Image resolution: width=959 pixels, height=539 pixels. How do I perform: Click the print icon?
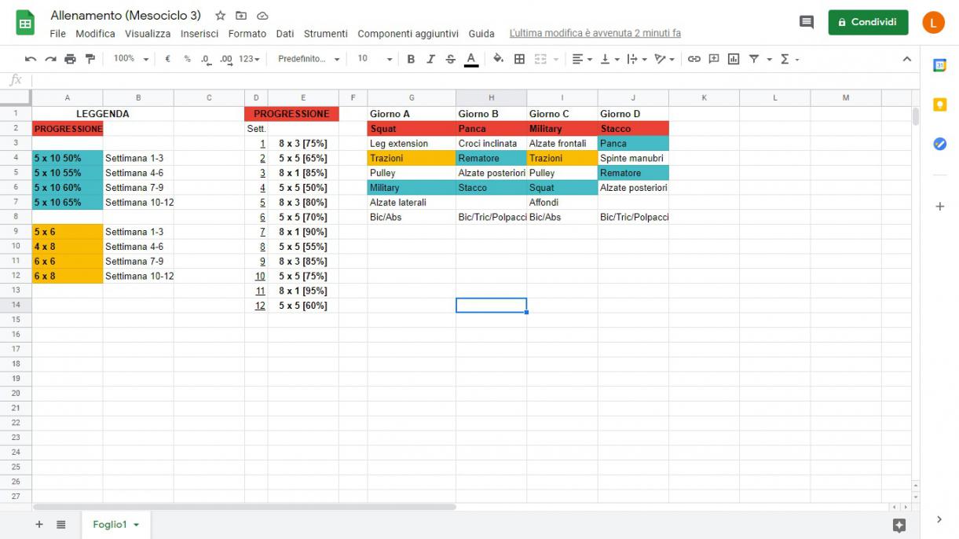(71, 59)
